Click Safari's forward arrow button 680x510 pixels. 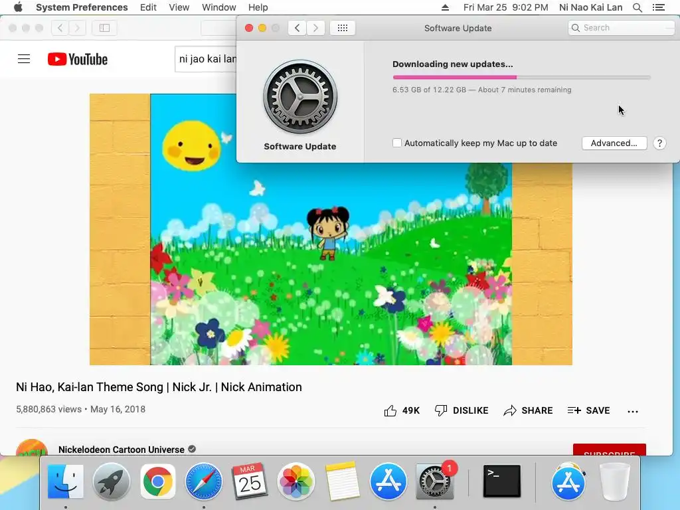point(77,28)
